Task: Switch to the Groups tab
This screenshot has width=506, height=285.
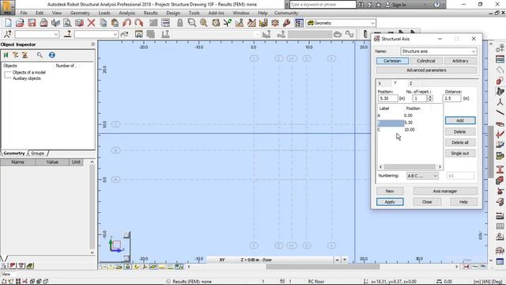Action: pos(37,153)
